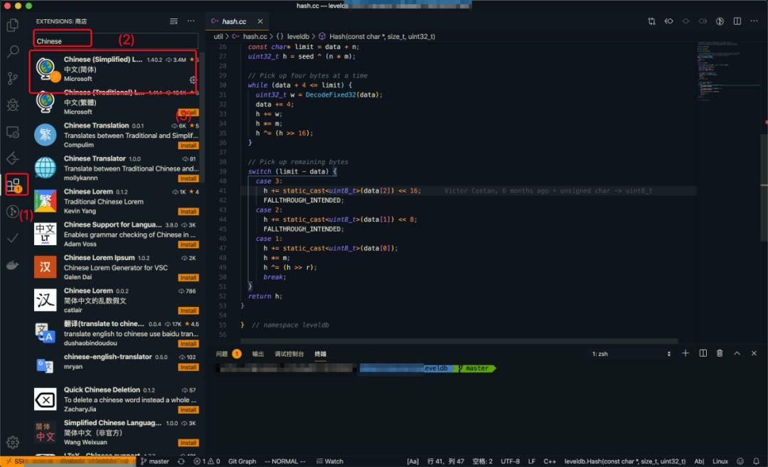Screen dimensions: 768x467
Task: Split the editor to the right
Action: [x=737, y=21]
